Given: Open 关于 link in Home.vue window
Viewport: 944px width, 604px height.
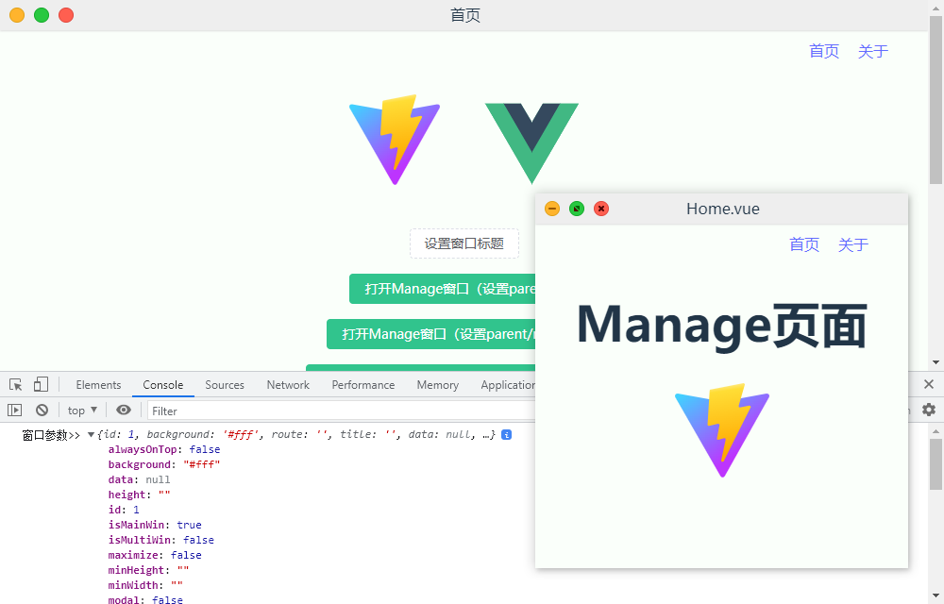Looking at the screenshot, I should (853, 244).
